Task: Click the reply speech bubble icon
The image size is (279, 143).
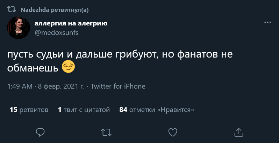Action: tap(40, 132)
